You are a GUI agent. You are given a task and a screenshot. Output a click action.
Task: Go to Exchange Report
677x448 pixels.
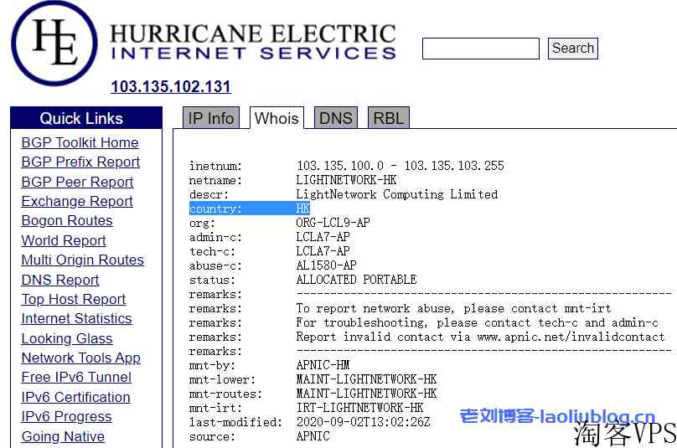tap(77, 201)
